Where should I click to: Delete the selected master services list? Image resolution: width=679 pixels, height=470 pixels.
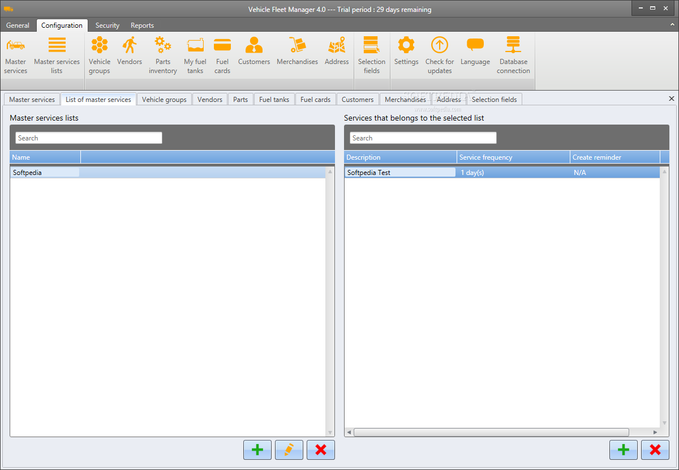click(321, 450)
